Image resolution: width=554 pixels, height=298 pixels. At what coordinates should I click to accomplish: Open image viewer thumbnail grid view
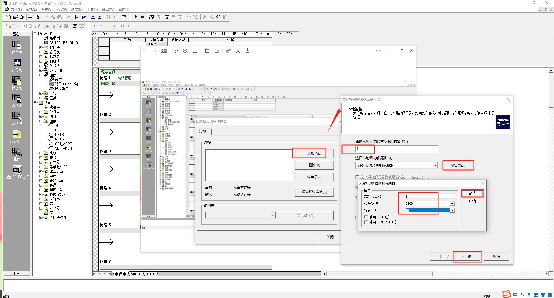pos(164,51)
